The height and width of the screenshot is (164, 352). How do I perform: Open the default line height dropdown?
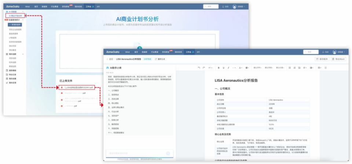[x=280, y=68]
